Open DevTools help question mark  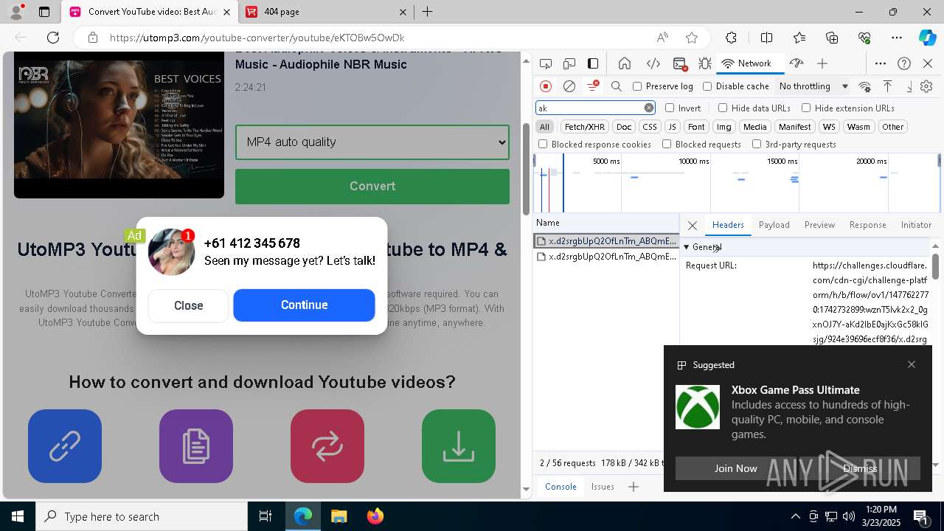click(904, 63)
